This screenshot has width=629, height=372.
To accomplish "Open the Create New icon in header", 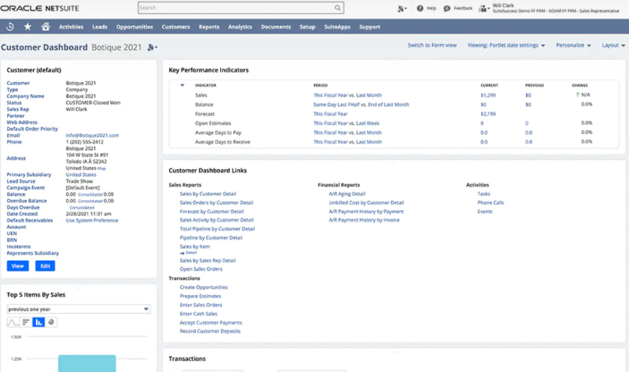I will 402,9.
